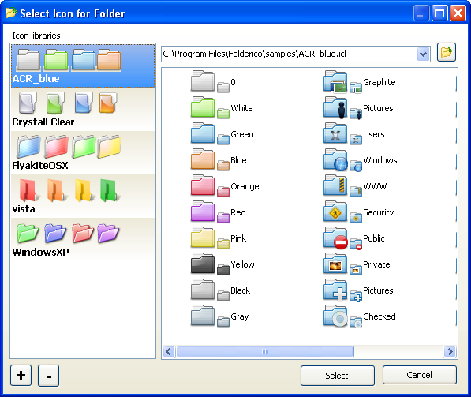Viewport: 471px width, 397px height.
Task: Choose the WindowsXP icon library
Action: [83, 239]
